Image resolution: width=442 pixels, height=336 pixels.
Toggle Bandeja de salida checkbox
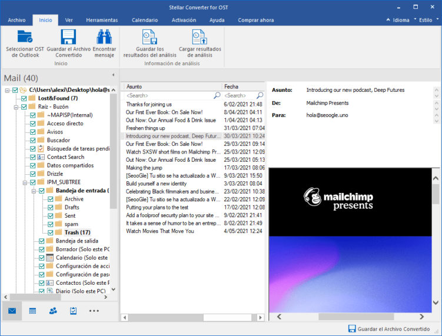click(x=42, y=241)
